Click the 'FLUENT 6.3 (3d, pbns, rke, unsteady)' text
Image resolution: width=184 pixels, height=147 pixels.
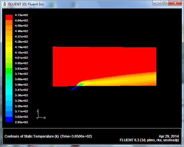click(149, 140)
